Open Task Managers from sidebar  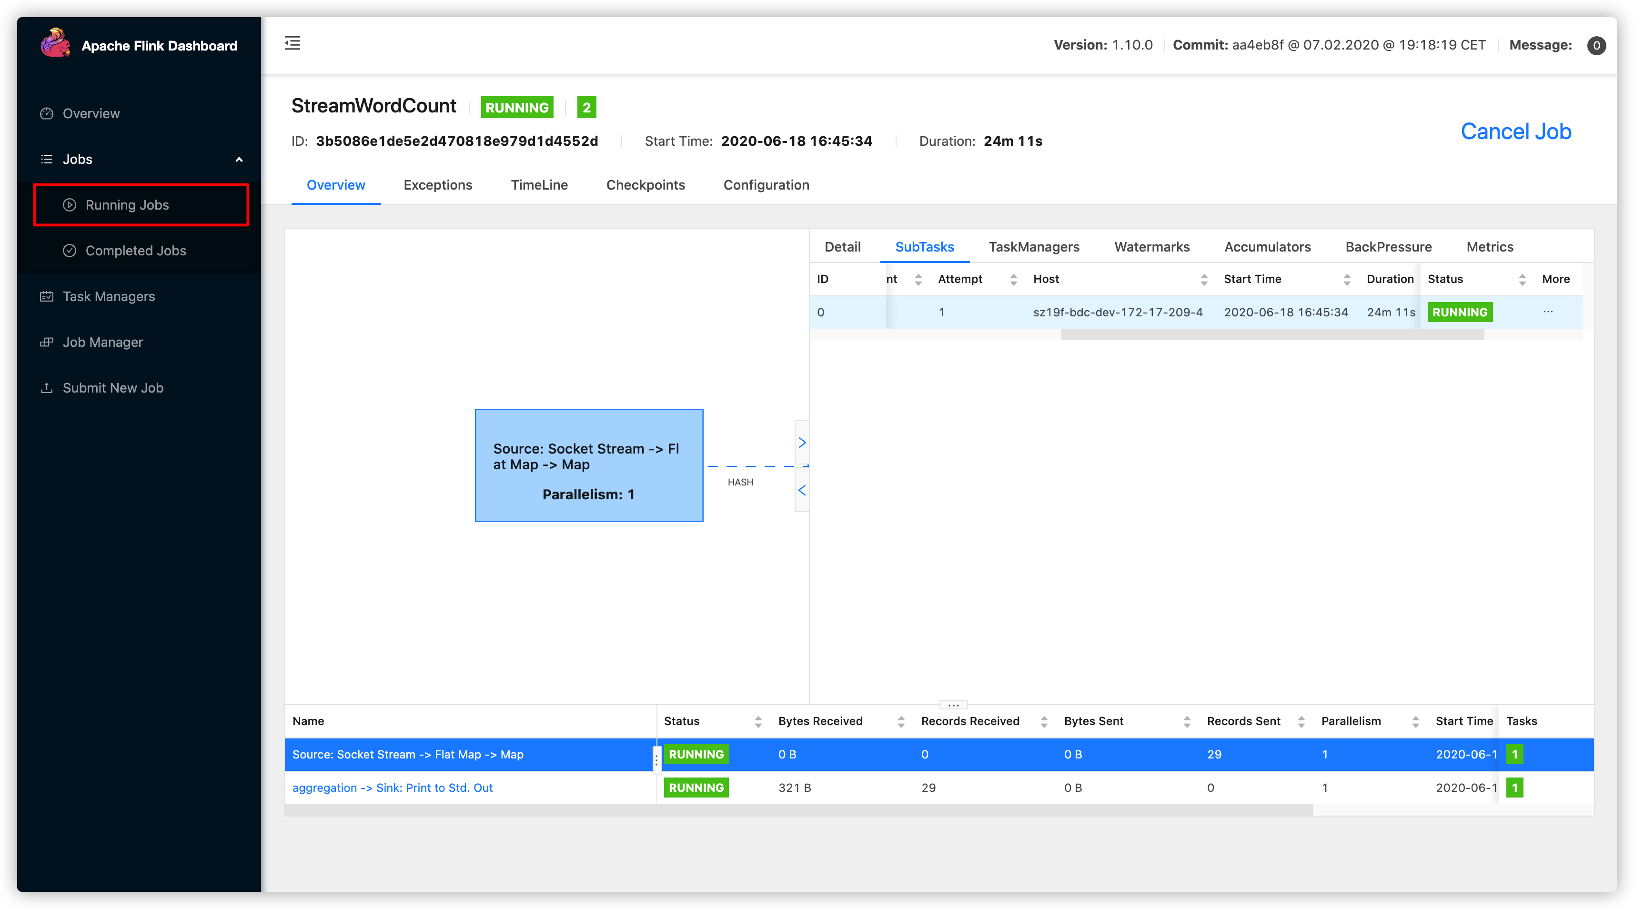109,296
